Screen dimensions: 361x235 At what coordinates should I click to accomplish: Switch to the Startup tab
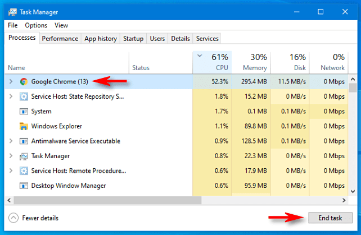133,39
